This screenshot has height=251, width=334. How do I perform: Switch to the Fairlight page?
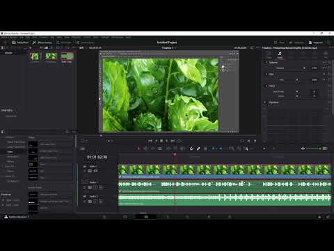click(209, 217)
